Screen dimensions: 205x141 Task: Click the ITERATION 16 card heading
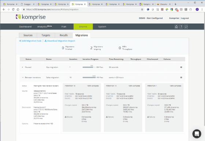(70, 86)
